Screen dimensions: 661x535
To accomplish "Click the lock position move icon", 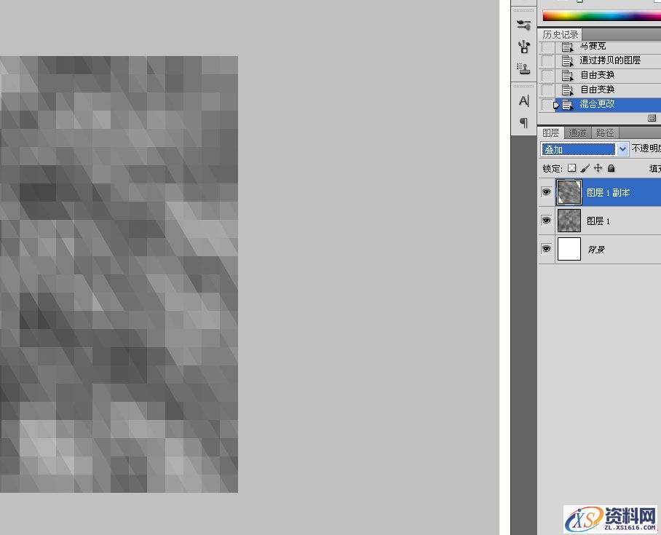I will click(x=598, y=168).
